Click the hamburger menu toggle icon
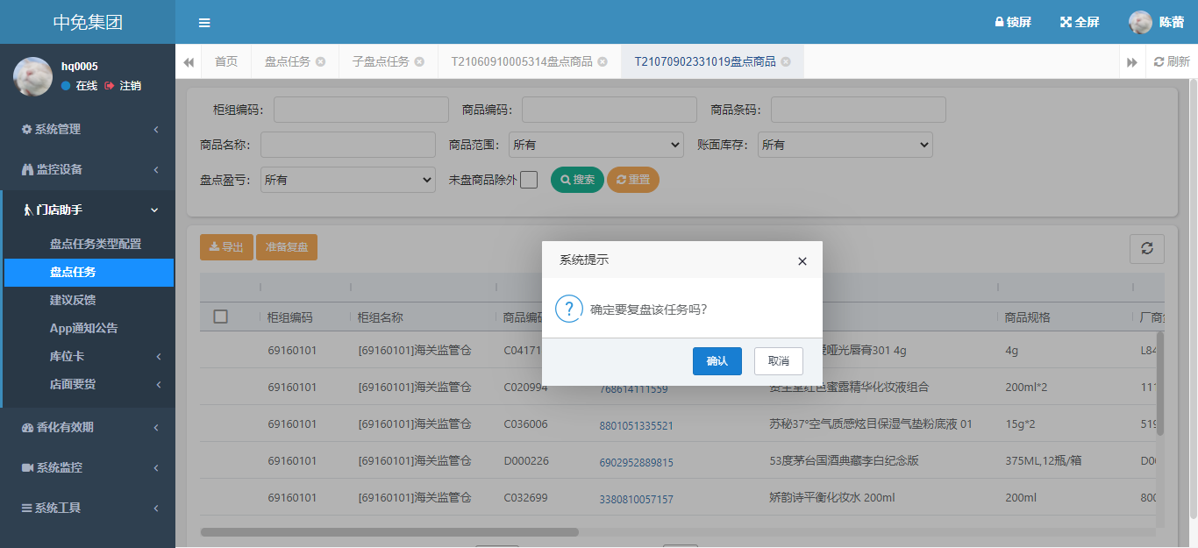Viewport: 1198px width, 548px height. (204, 23)
